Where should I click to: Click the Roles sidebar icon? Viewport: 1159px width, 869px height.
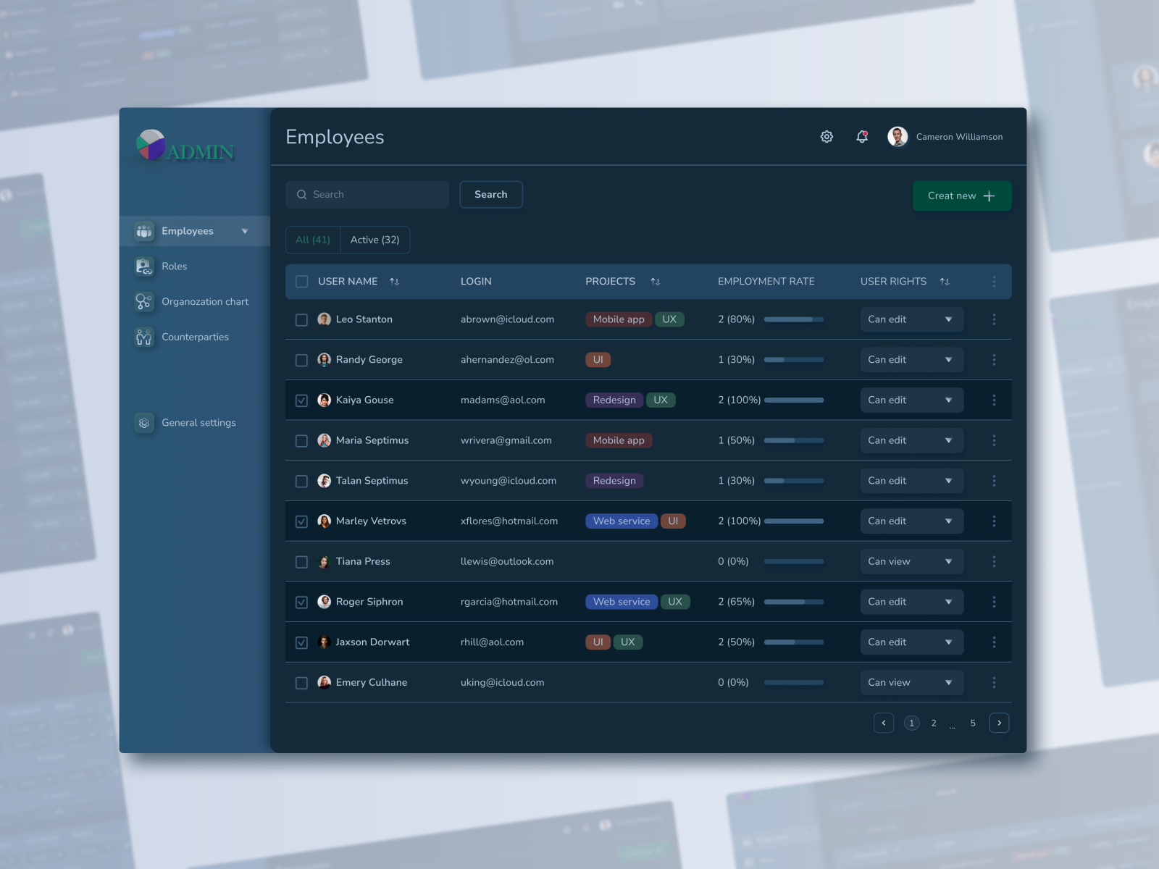(x=143, y=266)
